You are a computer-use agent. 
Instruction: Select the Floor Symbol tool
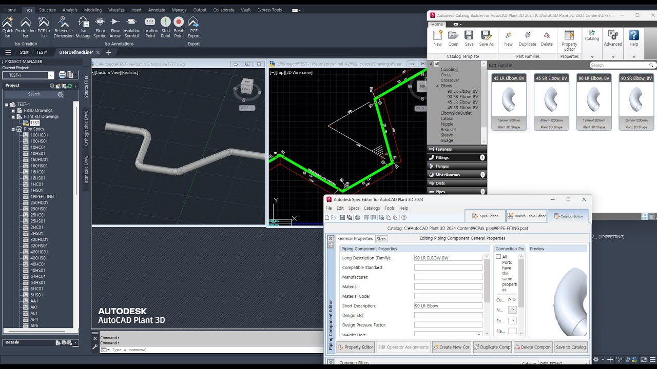[x=101, y=27]
